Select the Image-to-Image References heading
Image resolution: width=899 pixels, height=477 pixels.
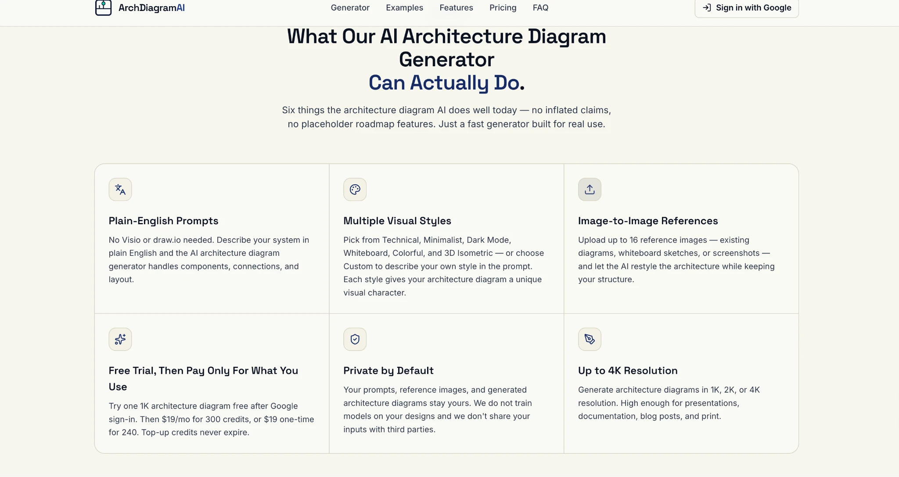(x=648, y=221)
